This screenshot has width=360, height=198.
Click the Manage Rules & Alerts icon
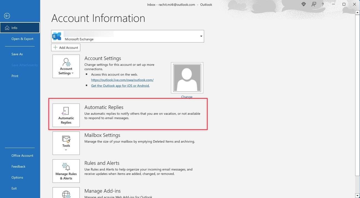(x=66, y=171)
